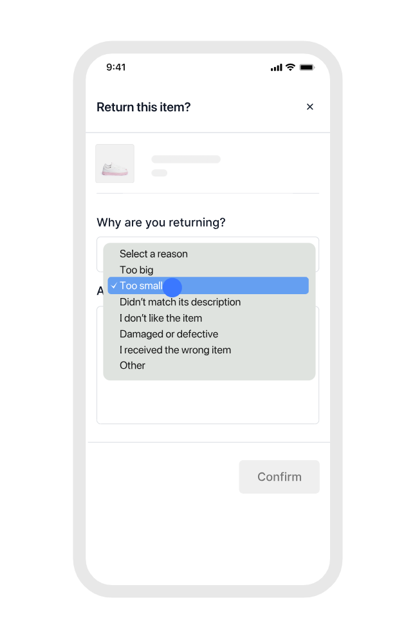Tap the blue touch indicator circle

pyautogui.click(x=172, y=287)
